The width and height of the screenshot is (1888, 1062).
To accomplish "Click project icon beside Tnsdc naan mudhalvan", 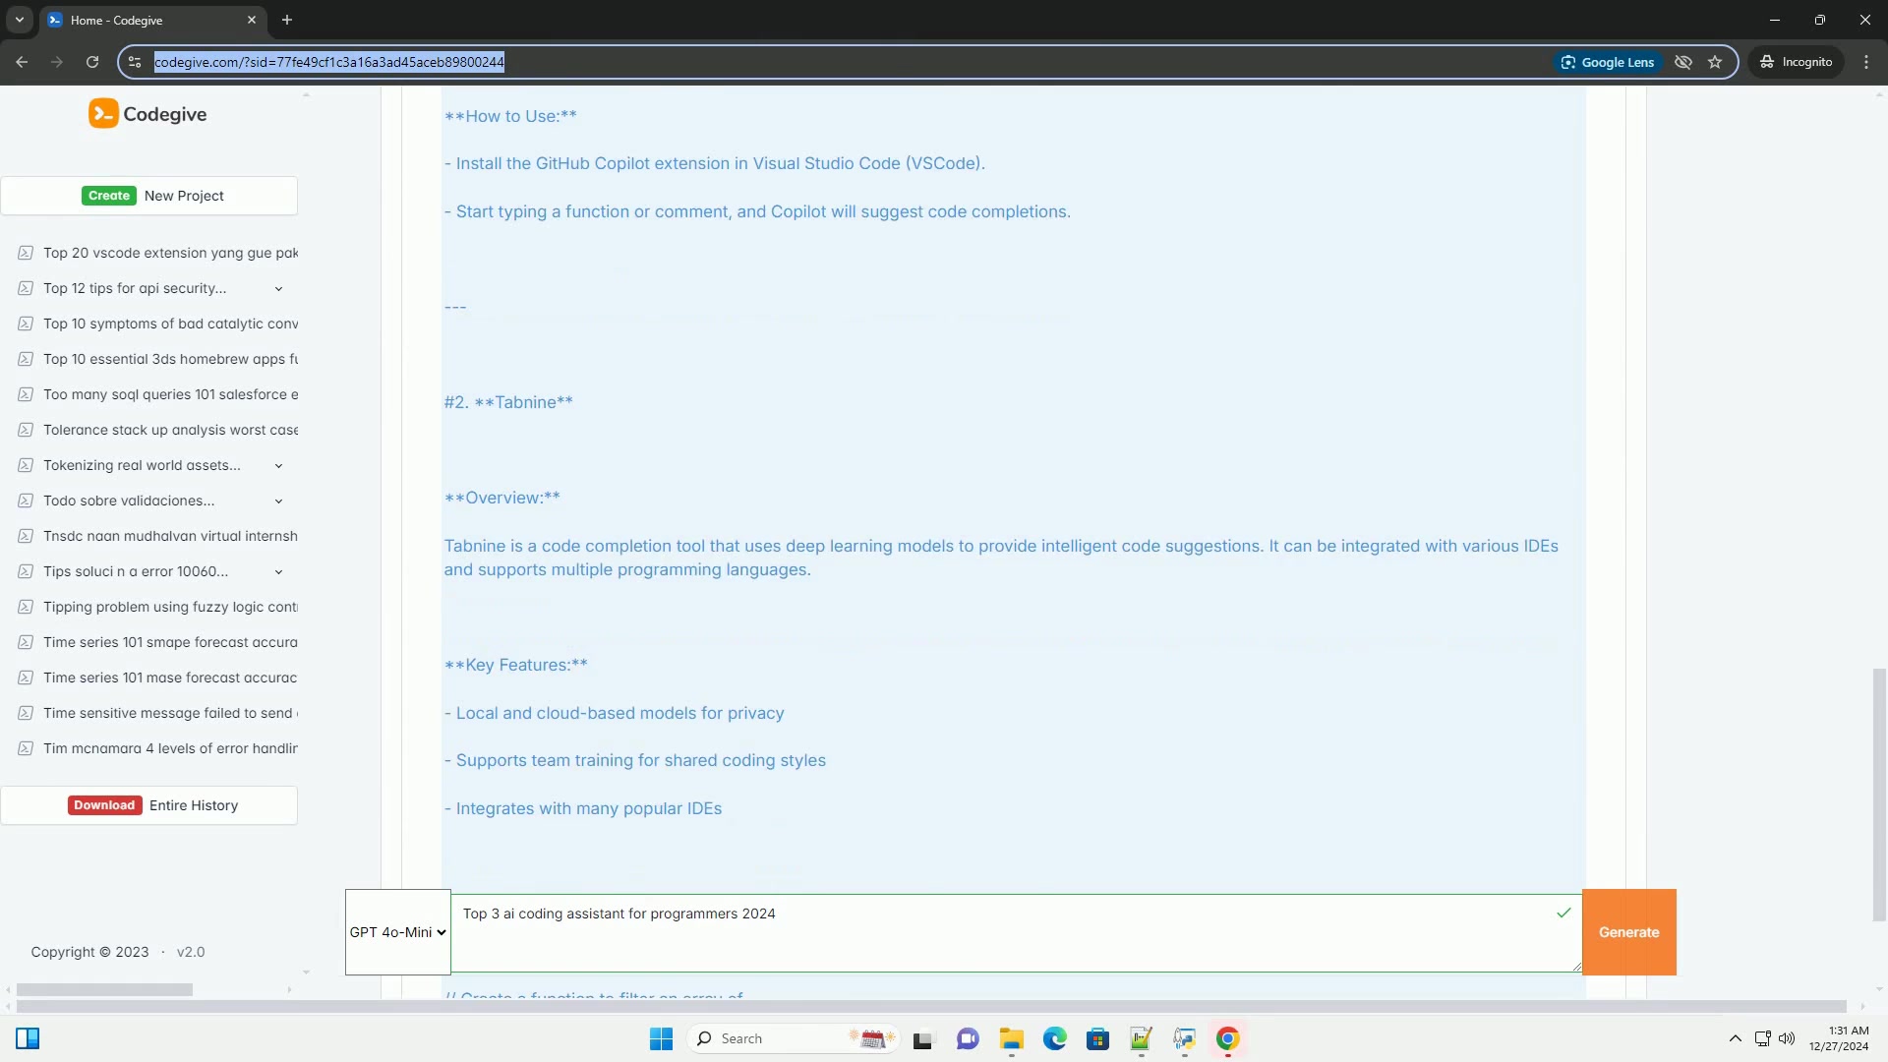I will click(26, 536).
